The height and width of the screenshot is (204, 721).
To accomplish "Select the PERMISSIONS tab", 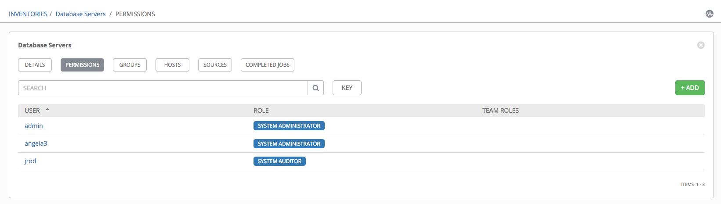I will [x=82, y=65].
